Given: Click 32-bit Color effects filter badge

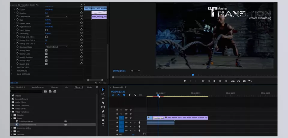Looking at the screenshot, I should coord(50,92).
